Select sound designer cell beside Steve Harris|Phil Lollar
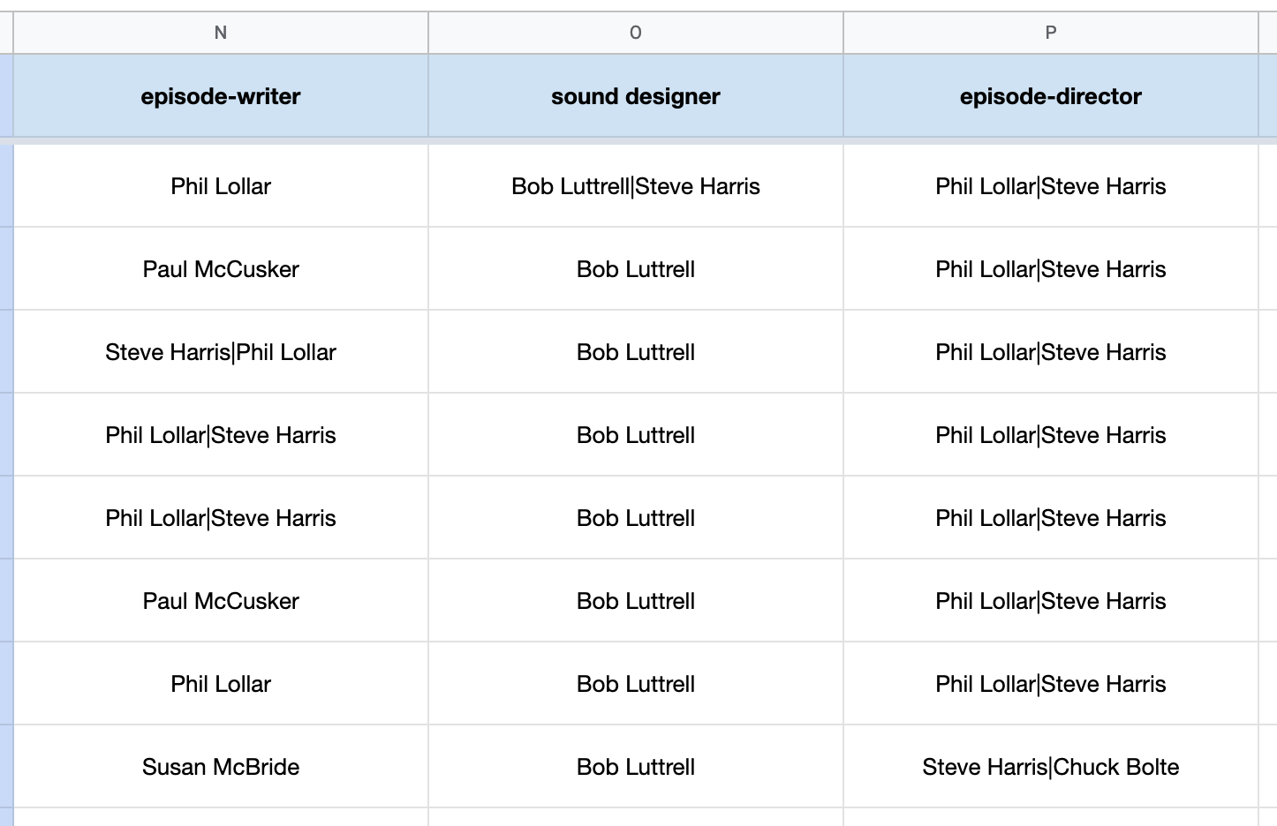The height and width of the screenshot is (826, 1277). 636,352
